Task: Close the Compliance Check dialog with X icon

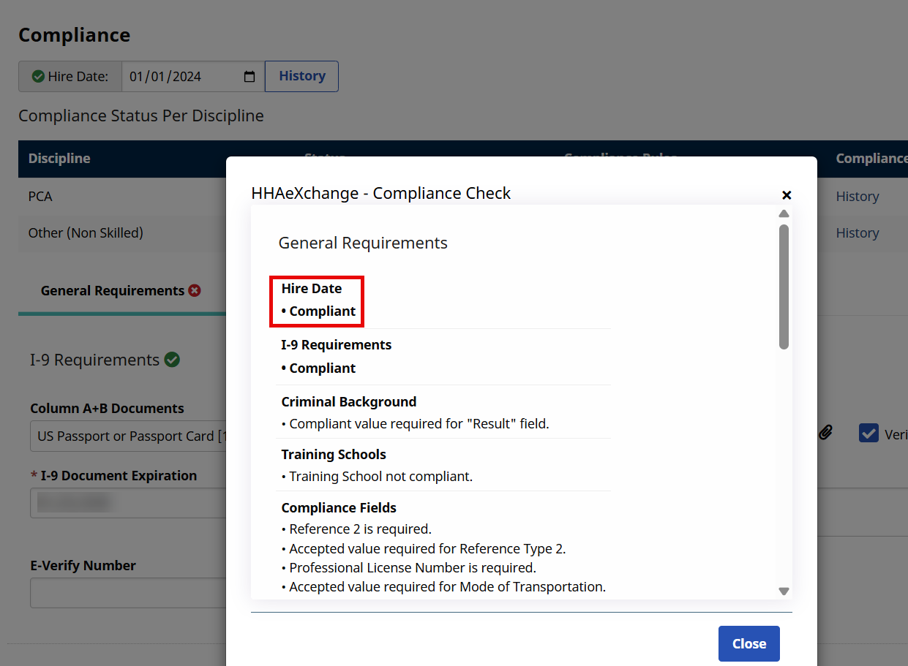Action: 787,195
